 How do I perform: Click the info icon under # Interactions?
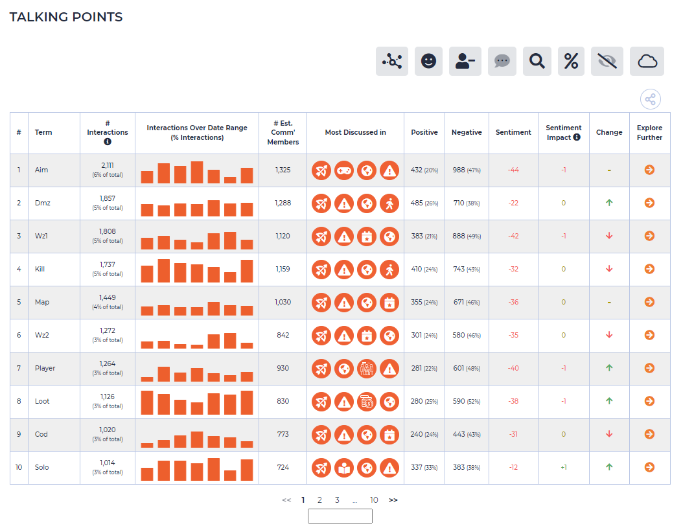coord(108,141)
